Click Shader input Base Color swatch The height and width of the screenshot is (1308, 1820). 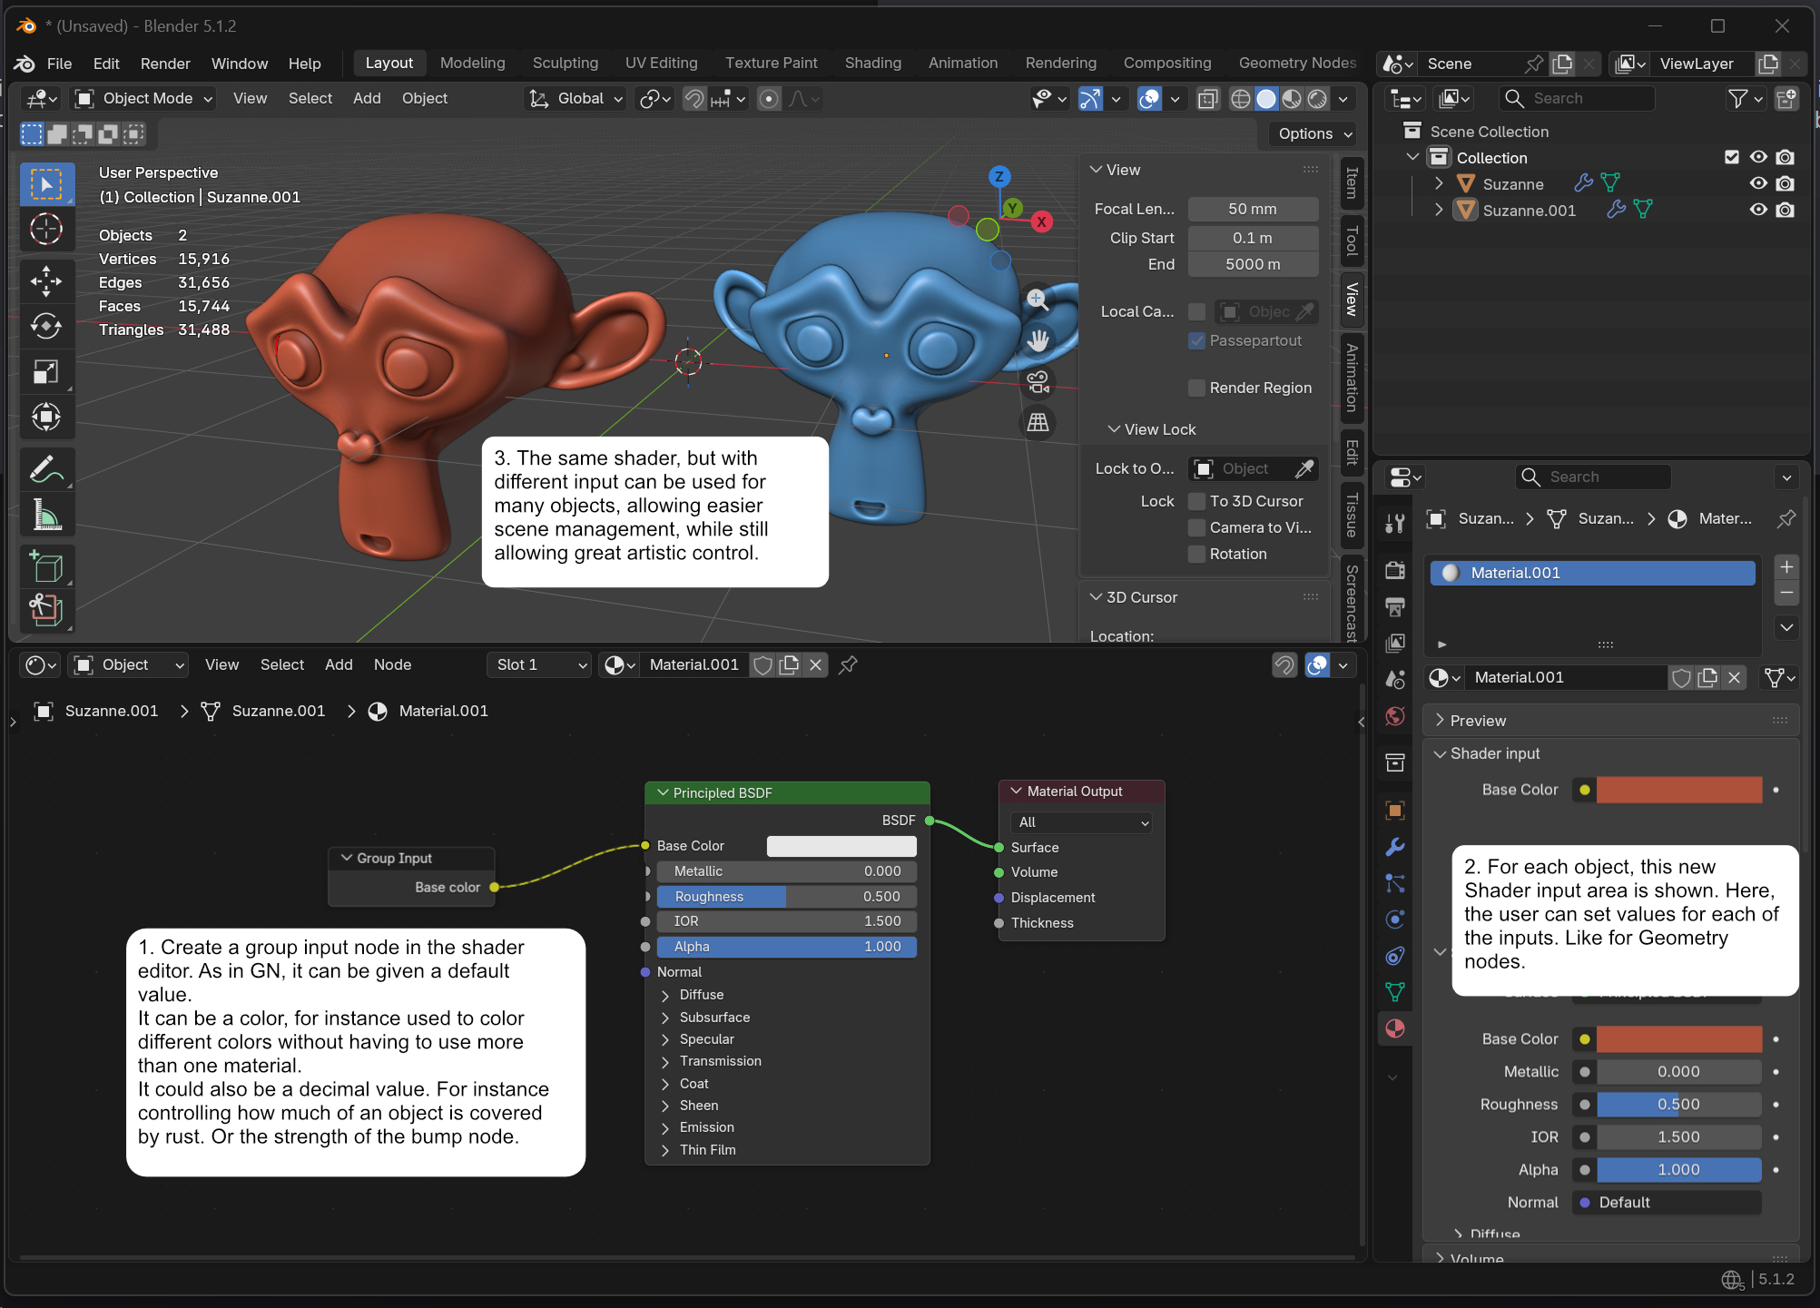click(1679, 790)
